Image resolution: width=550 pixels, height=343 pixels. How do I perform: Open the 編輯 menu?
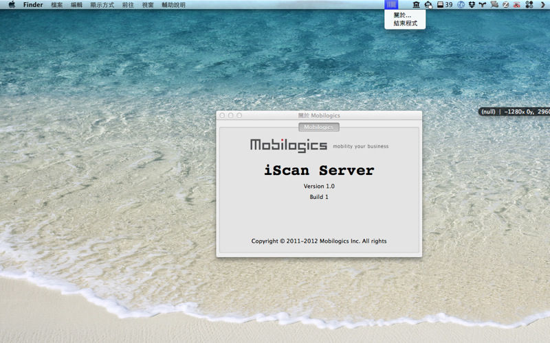tap(76, 5)
